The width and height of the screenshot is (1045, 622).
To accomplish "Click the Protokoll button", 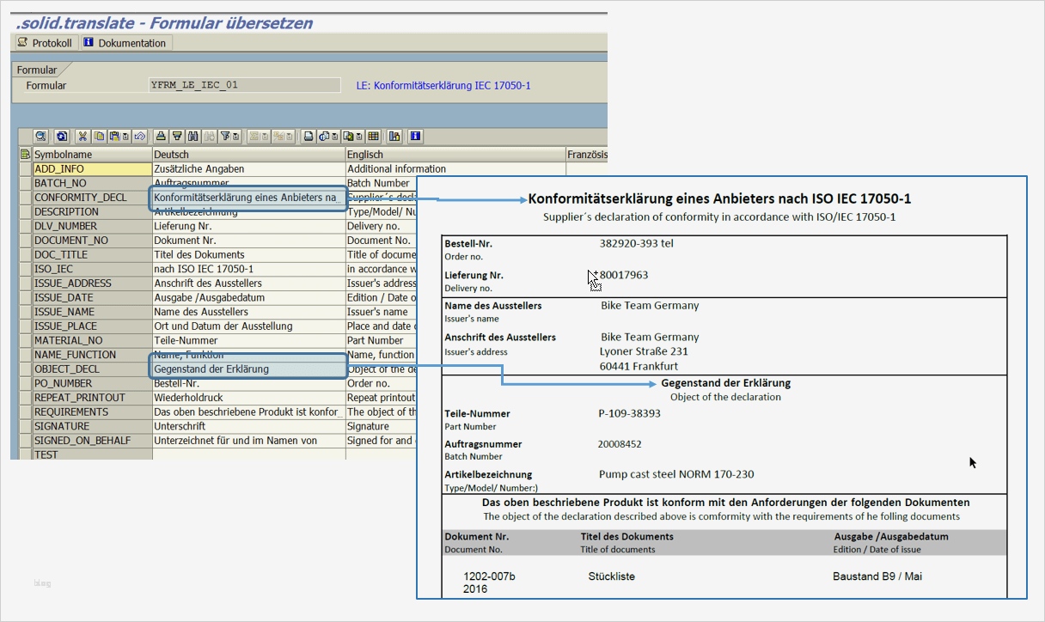I will pos(45,43).
